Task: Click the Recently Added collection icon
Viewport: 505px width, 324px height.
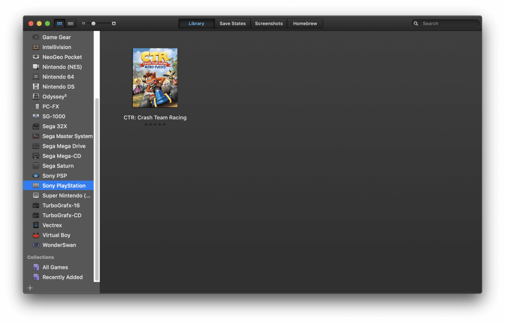Action: (x=36, y=277)
